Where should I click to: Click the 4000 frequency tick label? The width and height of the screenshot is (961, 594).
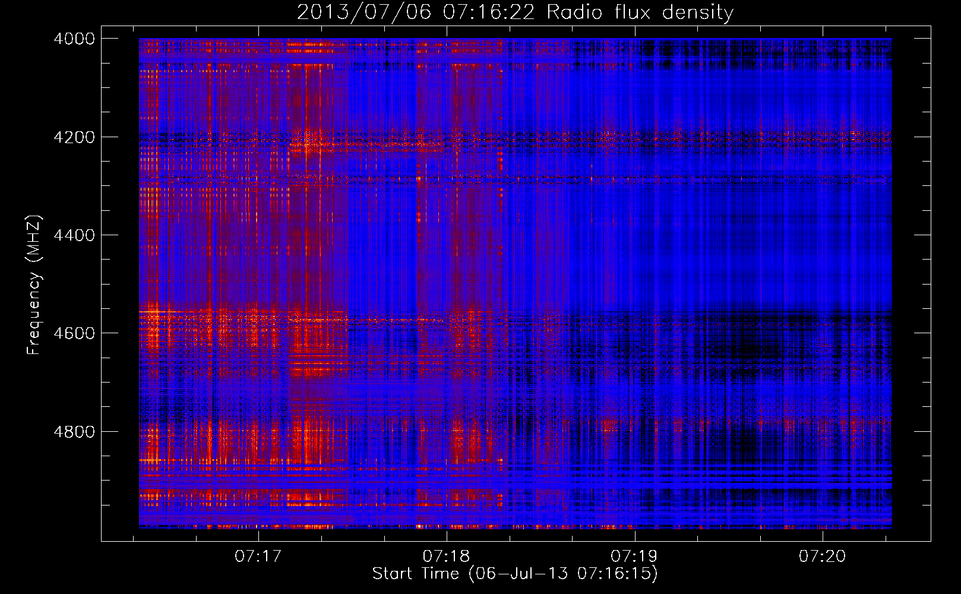point(74,39)
